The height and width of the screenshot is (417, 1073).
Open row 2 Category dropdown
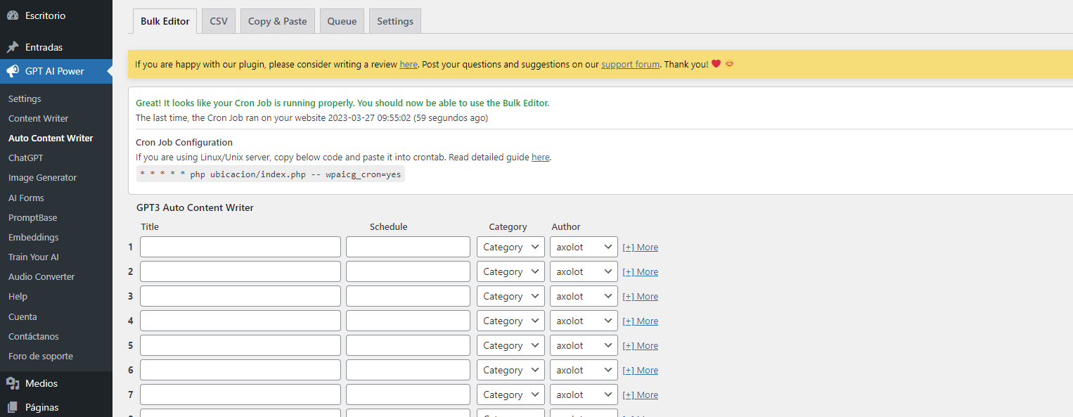click(x=510, y=271)
